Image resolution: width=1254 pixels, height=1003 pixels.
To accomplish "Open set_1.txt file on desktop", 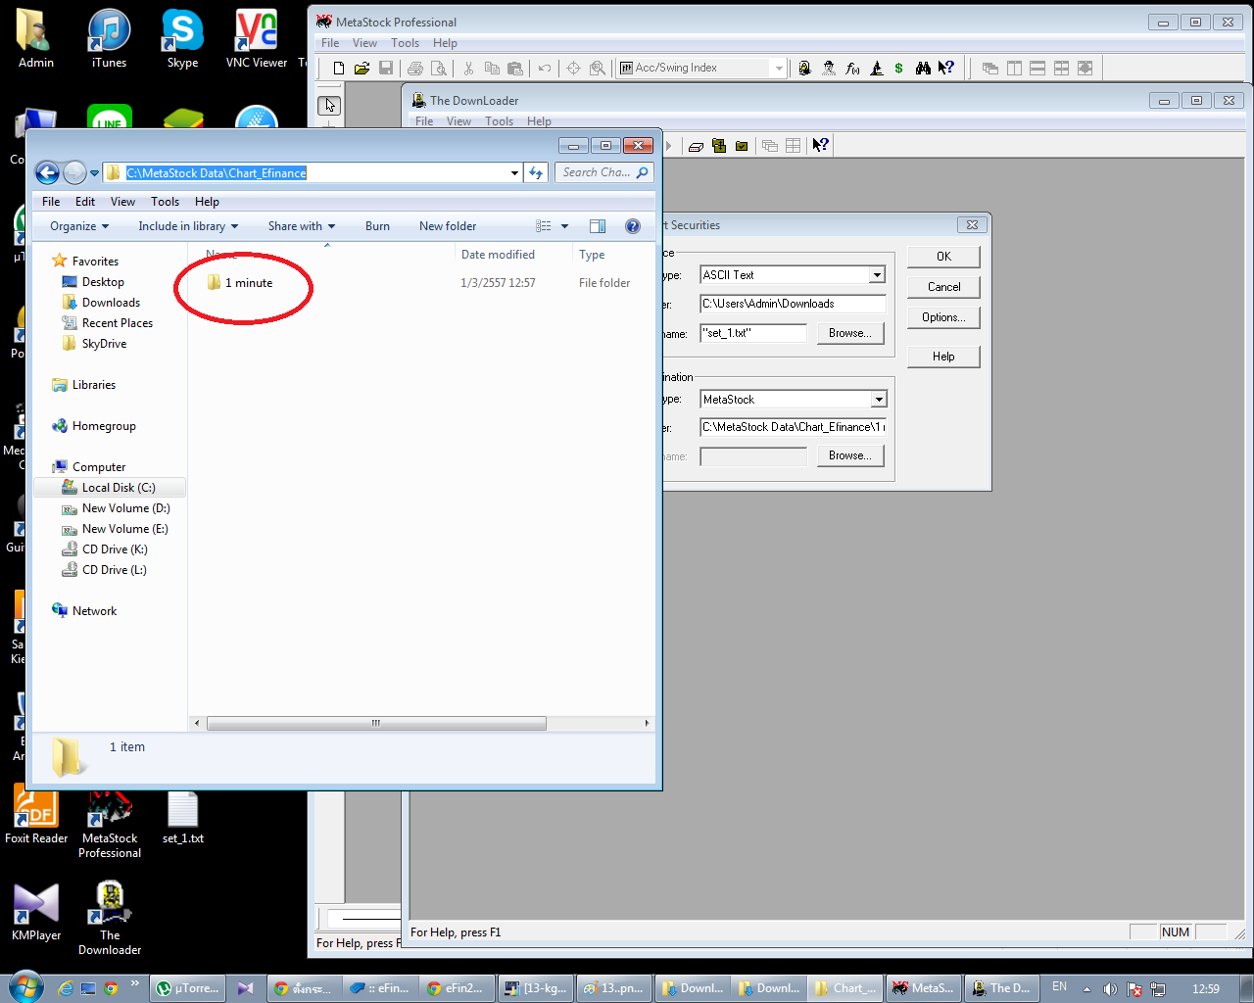I will pos(183,817).
